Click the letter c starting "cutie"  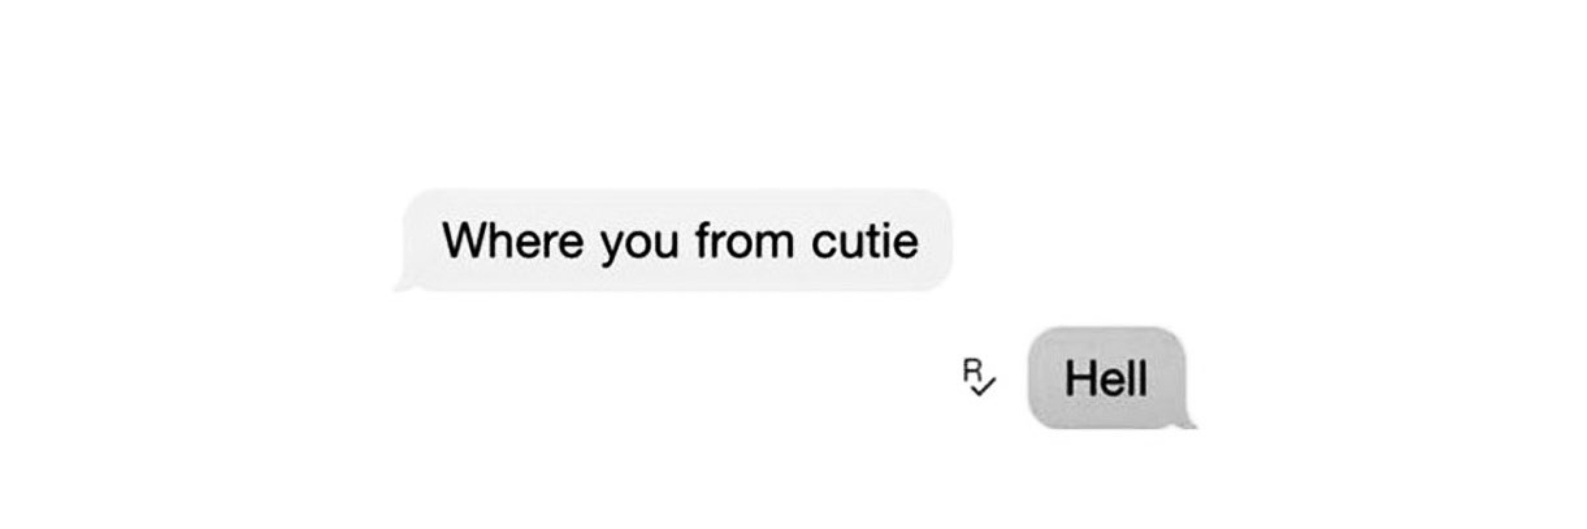(x=823, y=244)
